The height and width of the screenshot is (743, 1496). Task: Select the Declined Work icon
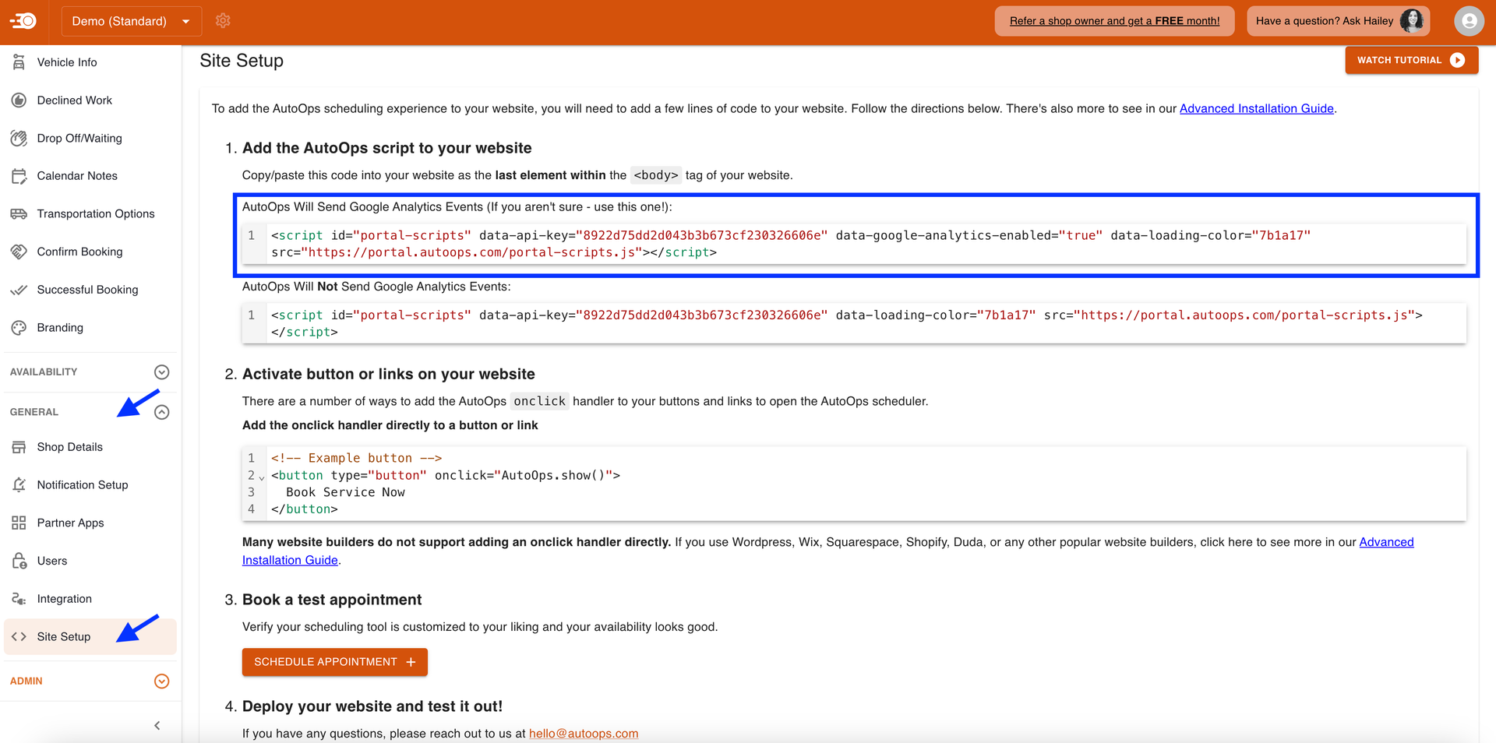(x=19, y=100)
